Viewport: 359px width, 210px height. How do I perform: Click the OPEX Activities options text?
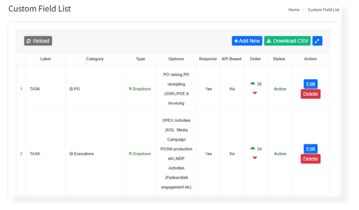tap(176, 154)
